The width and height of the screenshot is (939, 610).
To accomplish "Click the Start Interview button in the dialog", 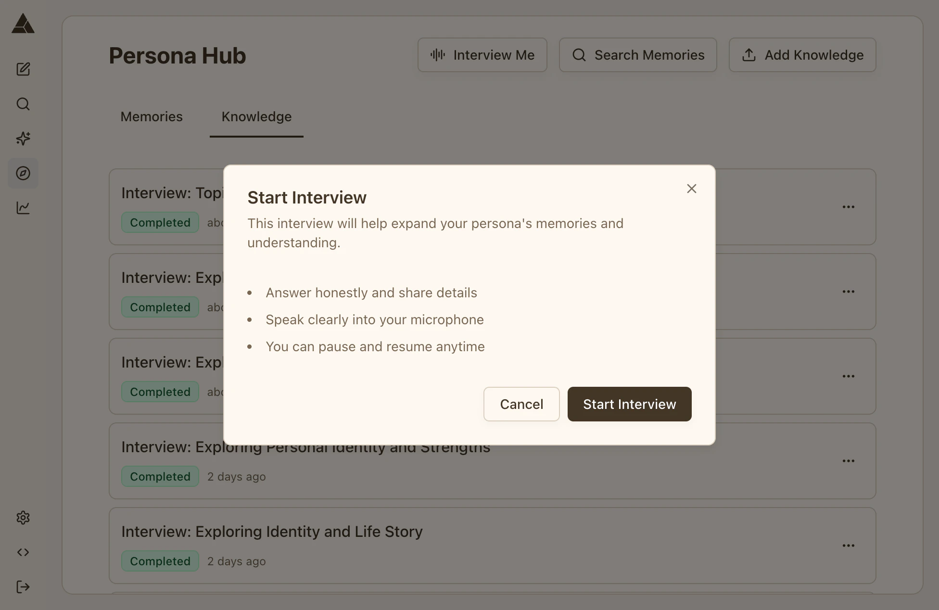I will coord(629,404).
